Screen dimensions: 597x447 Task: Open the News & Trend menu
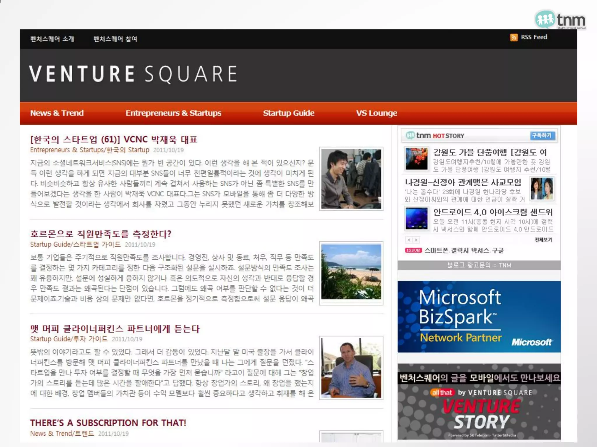coord(57,113)
